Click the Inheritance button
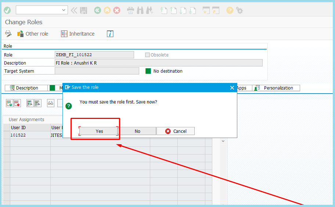Viewport: 335px width, 207px height. click(78, 34)
